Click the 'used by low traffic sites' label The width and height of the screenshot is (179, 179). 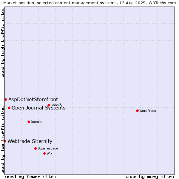click(3, 140)
